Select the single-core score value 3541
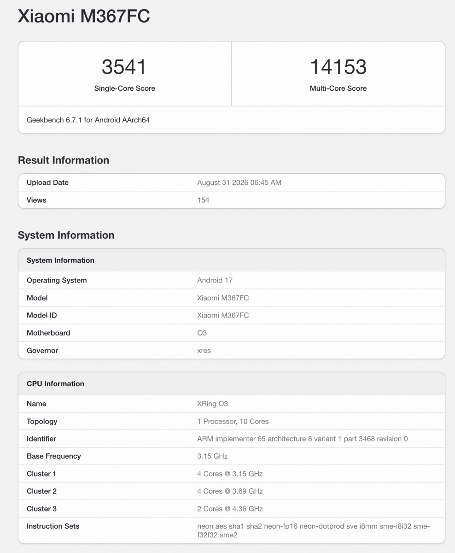Screen dimensions: 455x553 pyautogui.click(x=124, y=67)
